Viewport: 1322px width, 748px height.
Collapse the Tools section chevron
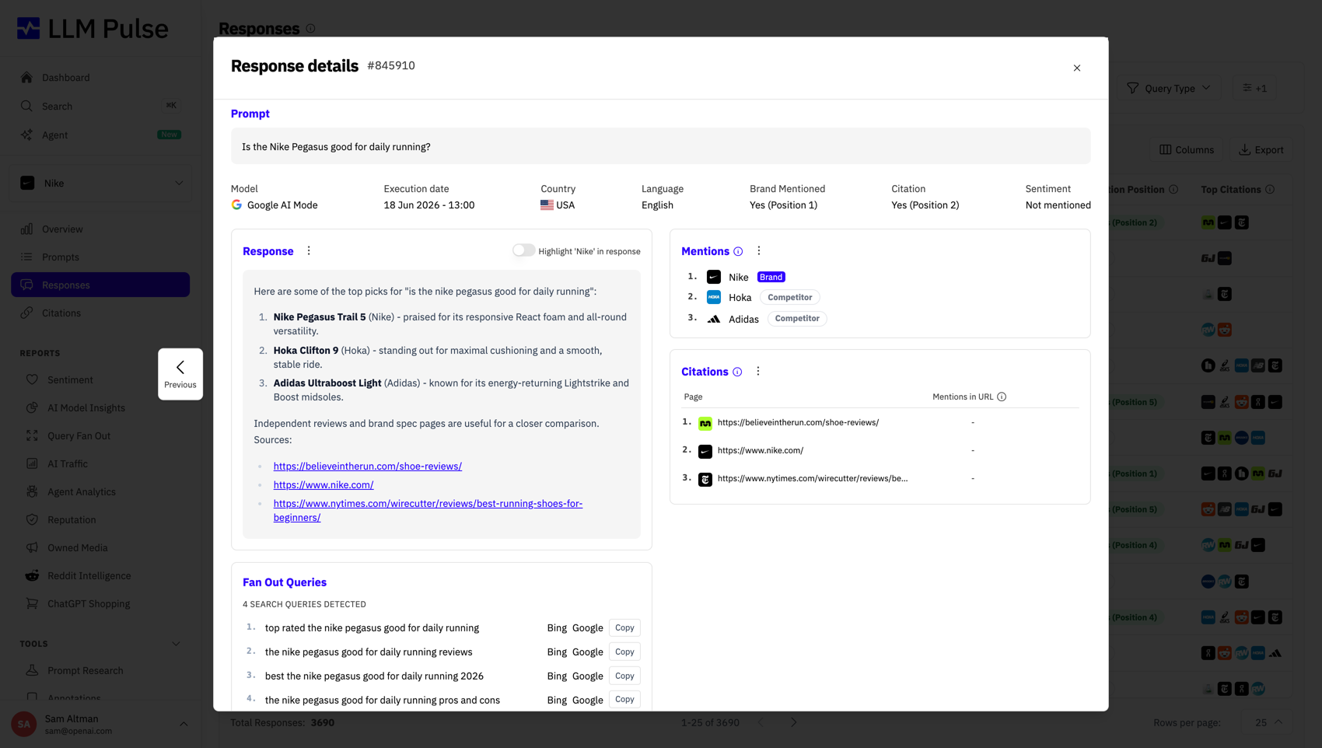point(176,645)
